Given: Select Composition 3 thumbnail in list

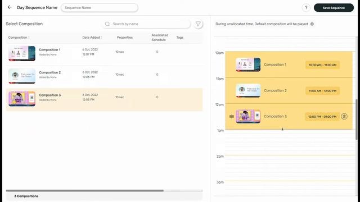Looking at the screenshot, I should 22,99.
